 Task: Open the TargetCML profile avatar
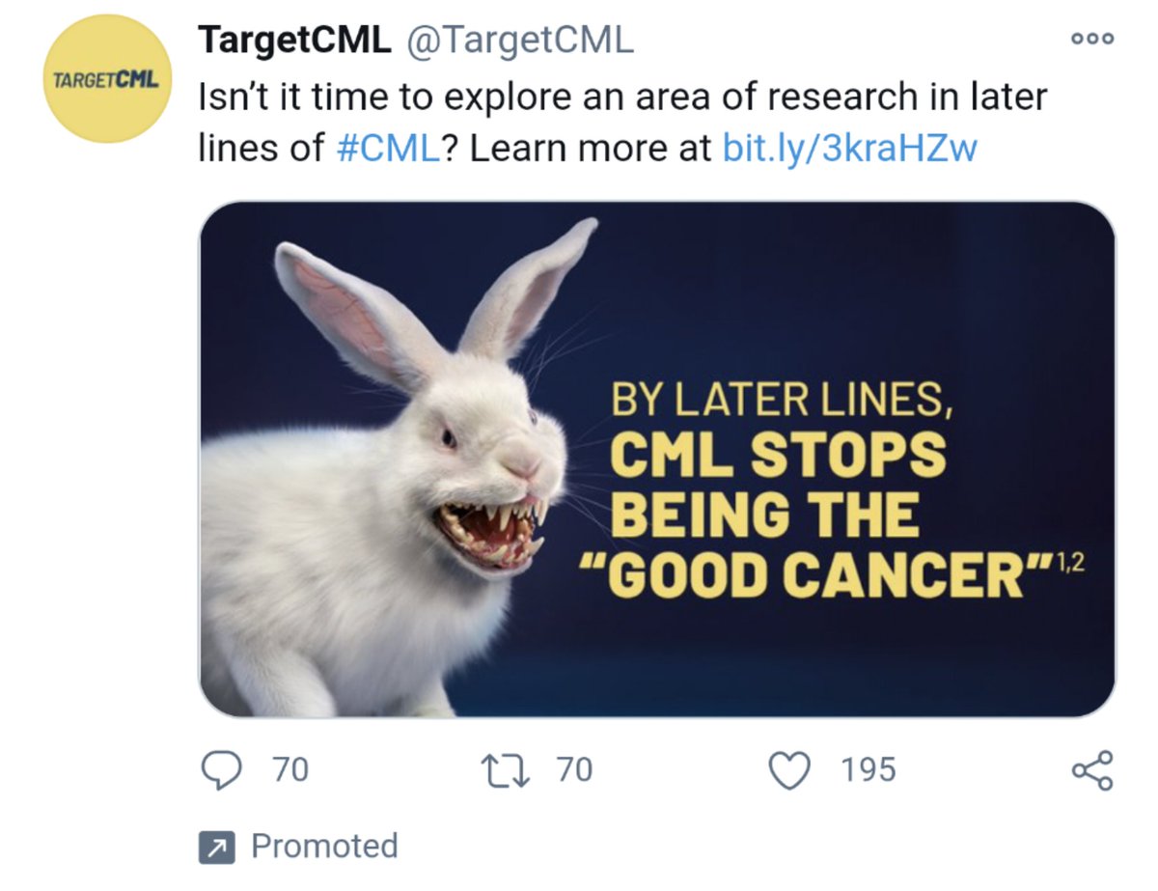pos(108,79)
